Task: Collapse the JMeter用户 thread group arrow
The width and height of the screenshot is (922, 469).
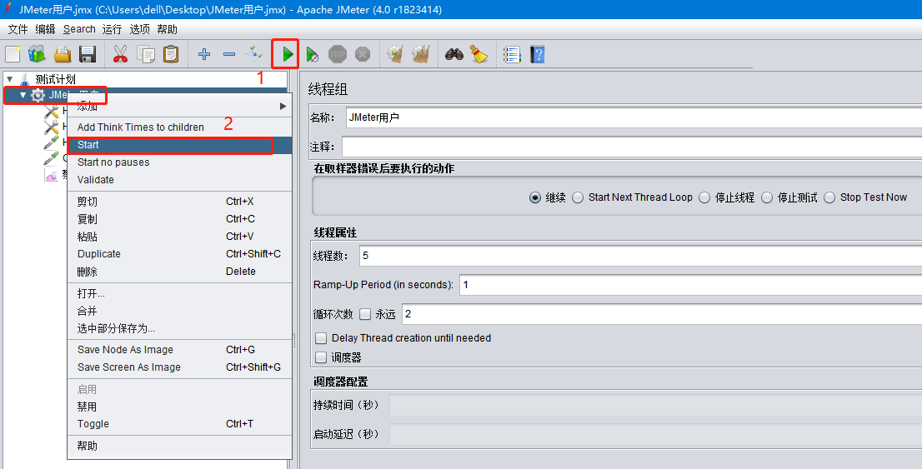Action: (x=23, y=95)
